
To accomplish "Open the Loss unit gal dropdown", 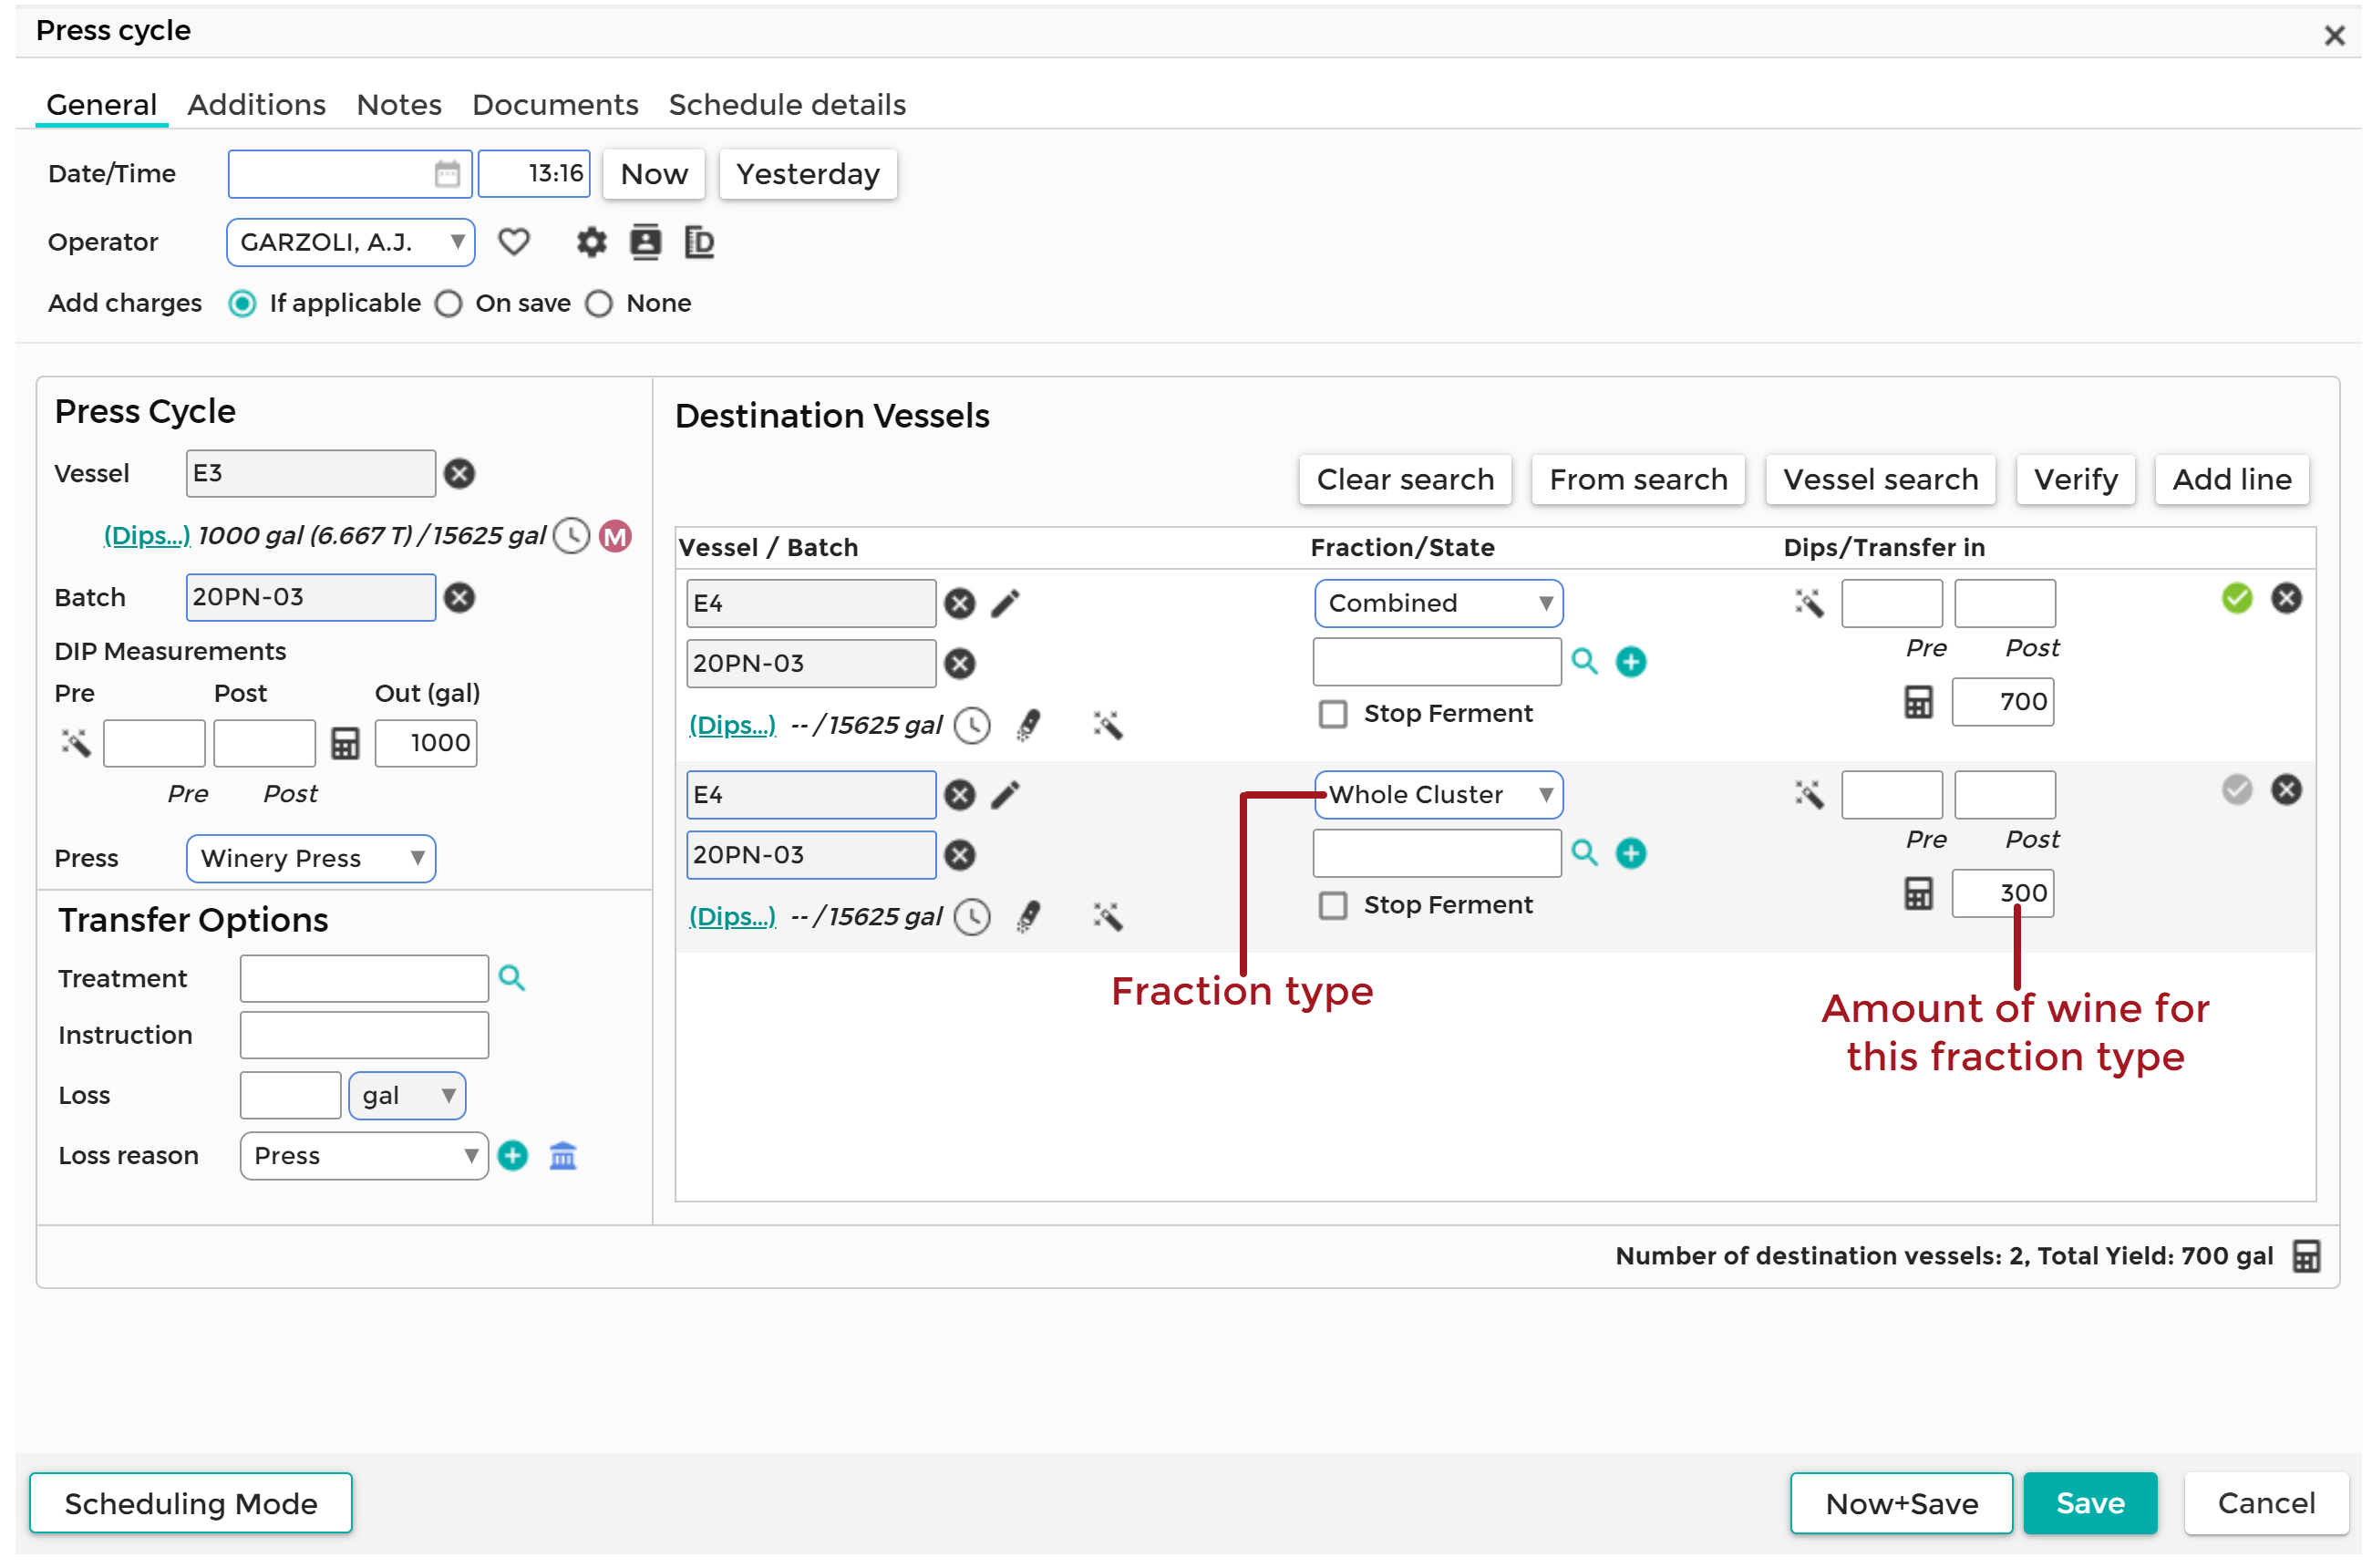I will coord(407,1096).
